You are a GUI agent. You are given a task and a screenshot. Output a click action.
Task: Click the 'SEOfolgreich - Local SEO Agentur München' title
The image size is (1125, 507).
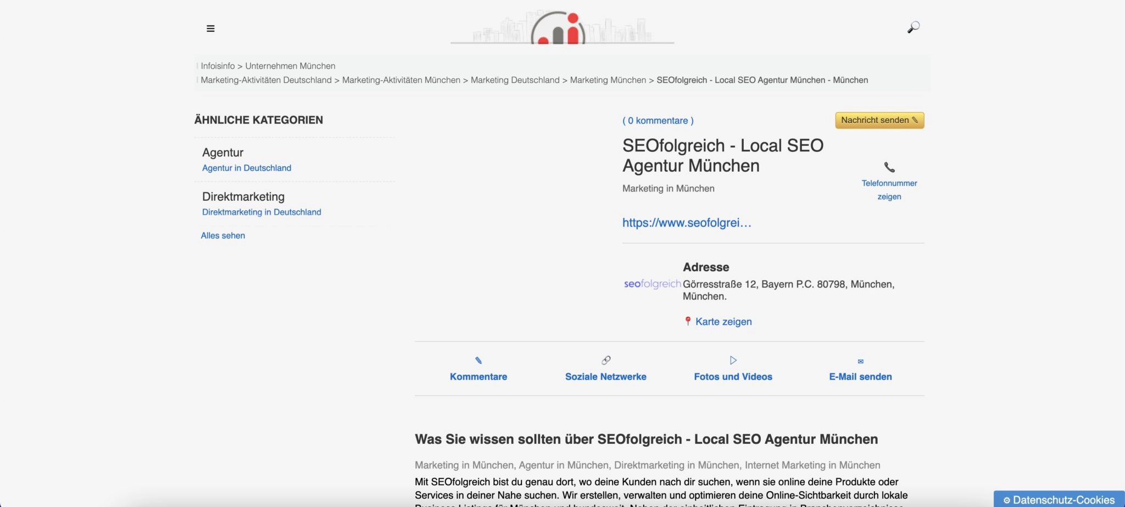point(723,155)
